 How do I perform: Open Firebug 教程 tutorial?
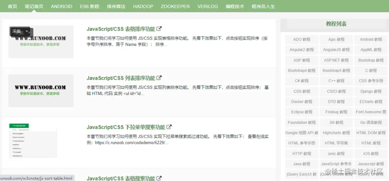336,112
